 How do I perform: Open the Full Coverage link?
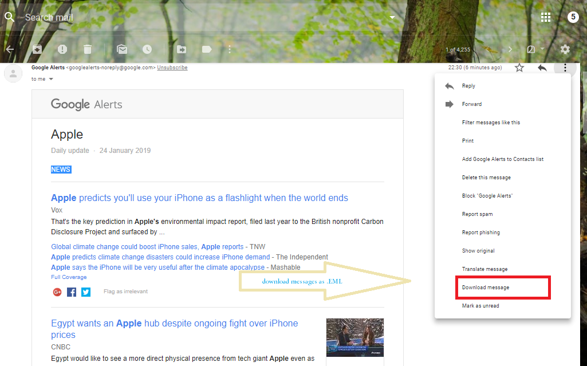pos(69,277)
